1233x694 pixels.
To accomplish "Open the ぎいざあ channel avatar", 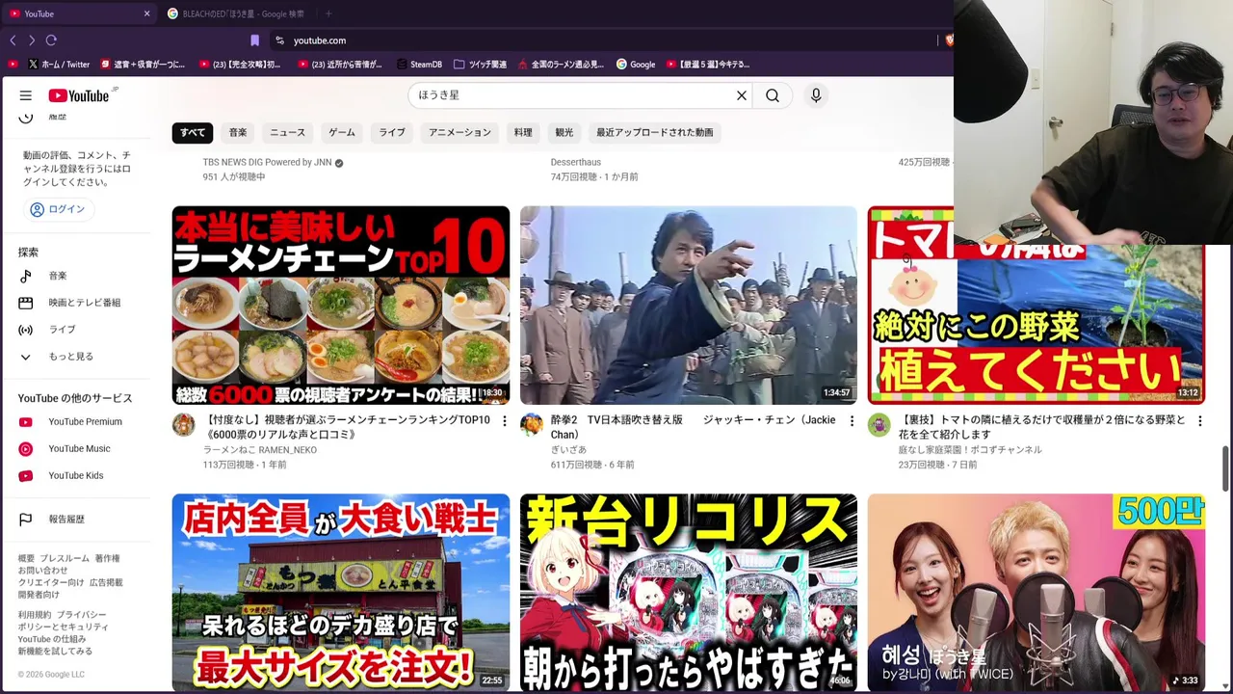I will tap(531, 425).
